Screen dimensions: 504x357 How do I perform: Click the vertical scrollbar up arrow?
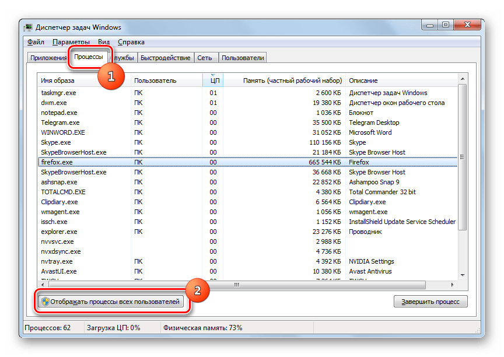[463, 79]
